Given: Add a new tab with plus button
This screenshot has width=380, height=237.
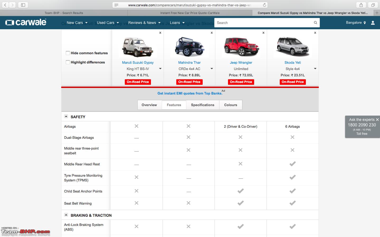Looking at the screenshot, I should [377, 13].
